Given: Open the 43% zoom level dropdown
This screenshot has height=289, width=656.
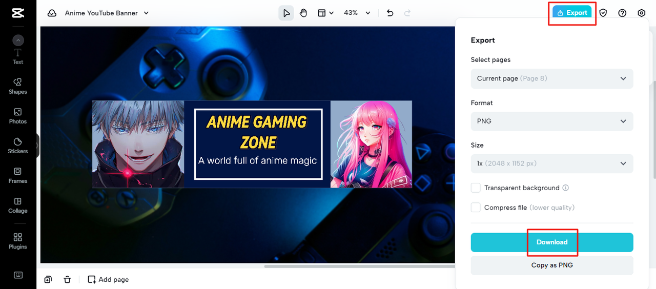Looking at the screenshot, I should [357, 13].
